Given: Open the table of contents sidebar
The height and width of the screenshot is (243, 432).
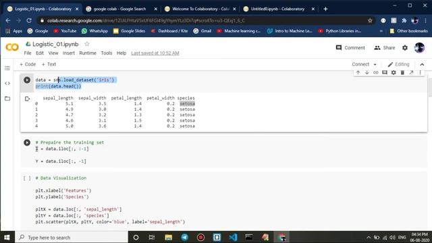Looking at the screenshot, I should click(x=7, y=68).
